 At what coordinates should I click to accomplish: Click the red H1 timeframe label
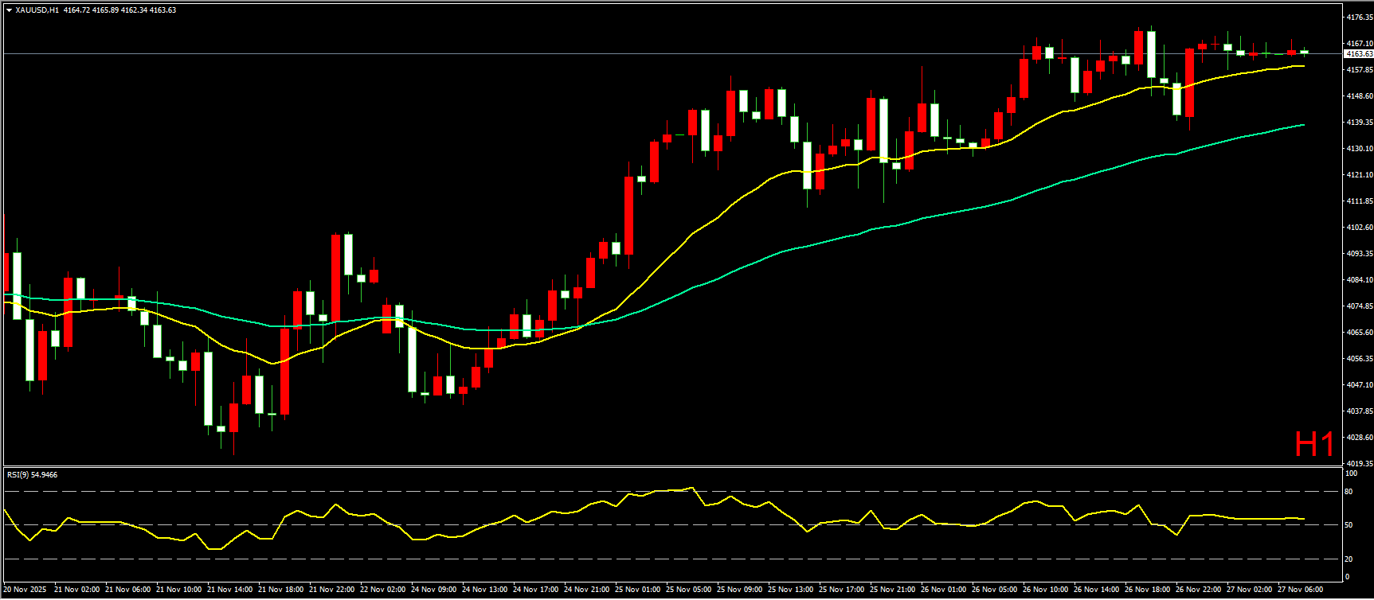[1313, 445]
